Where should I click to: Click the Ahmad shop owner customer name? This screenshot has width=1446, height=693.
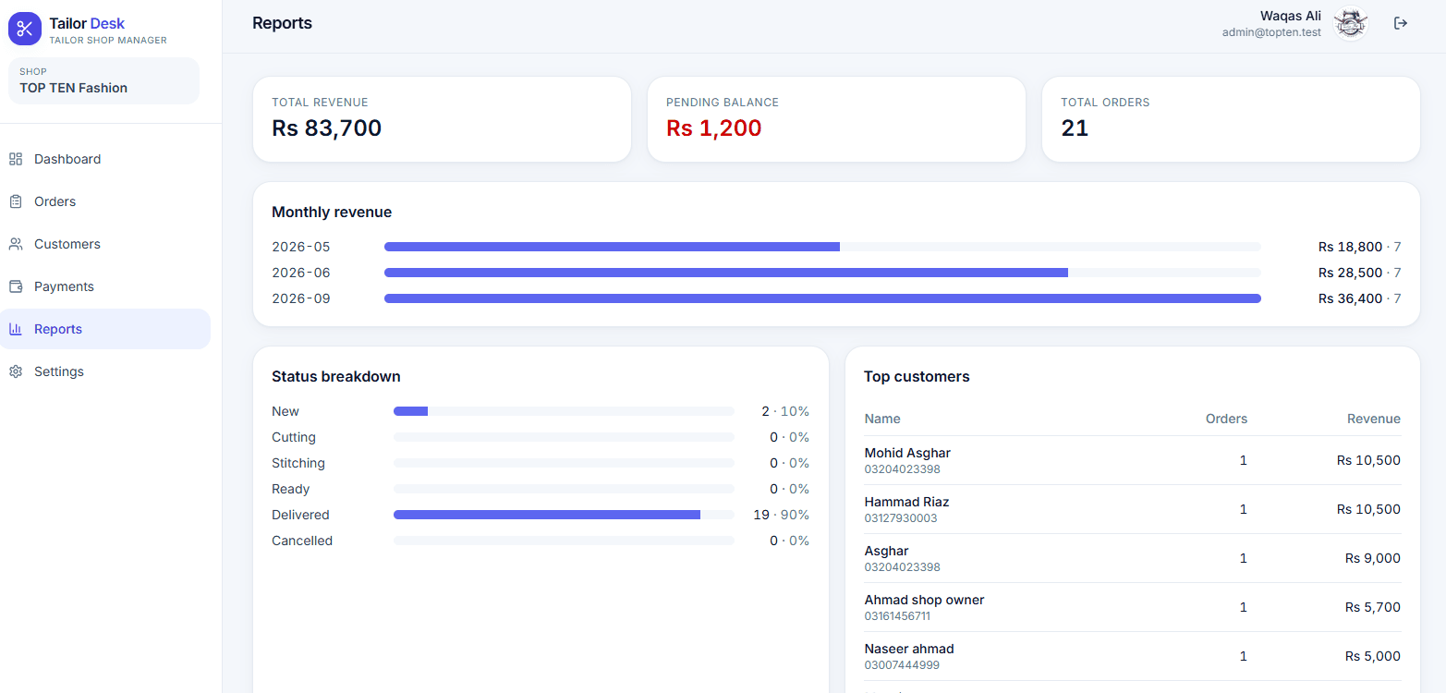[924, 600]
